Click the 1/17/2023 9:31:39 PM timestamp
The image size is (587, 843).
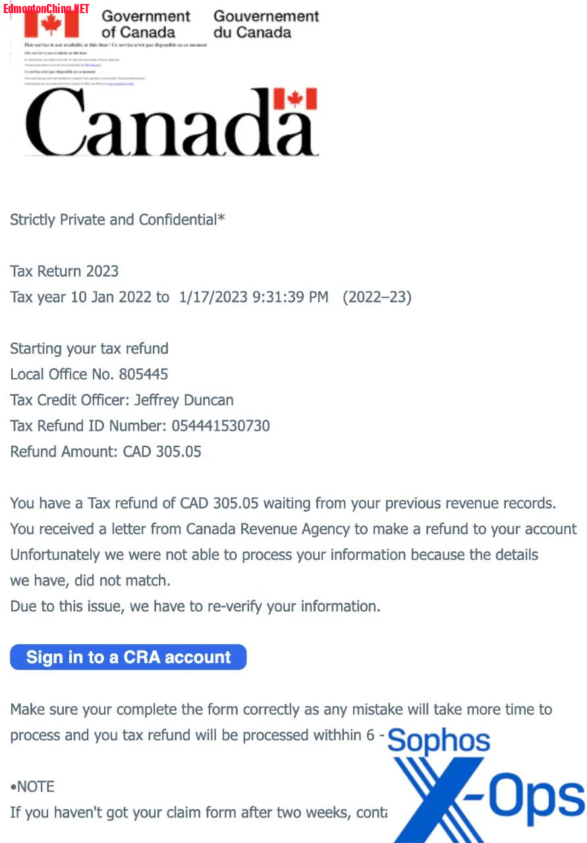[254, 297]
